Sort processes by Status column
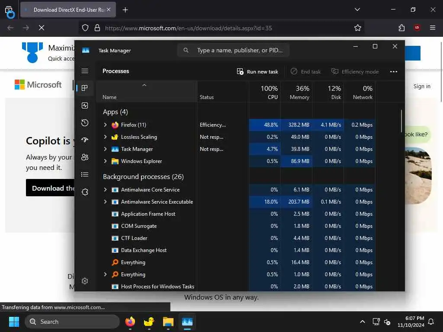Screen dimensions: 443x332 (x=223, y=92)
